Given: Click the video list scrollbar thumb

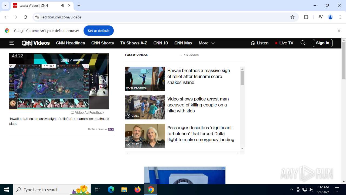Looking at the screenshot, I should tap(242, 78).
